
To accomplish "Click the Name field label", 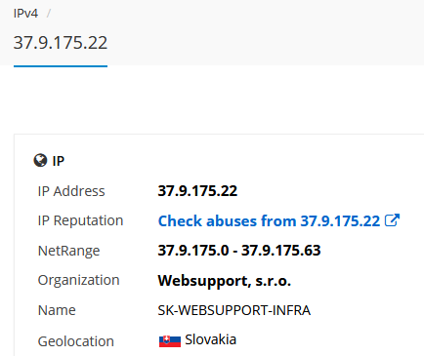I will pos(57,310).
